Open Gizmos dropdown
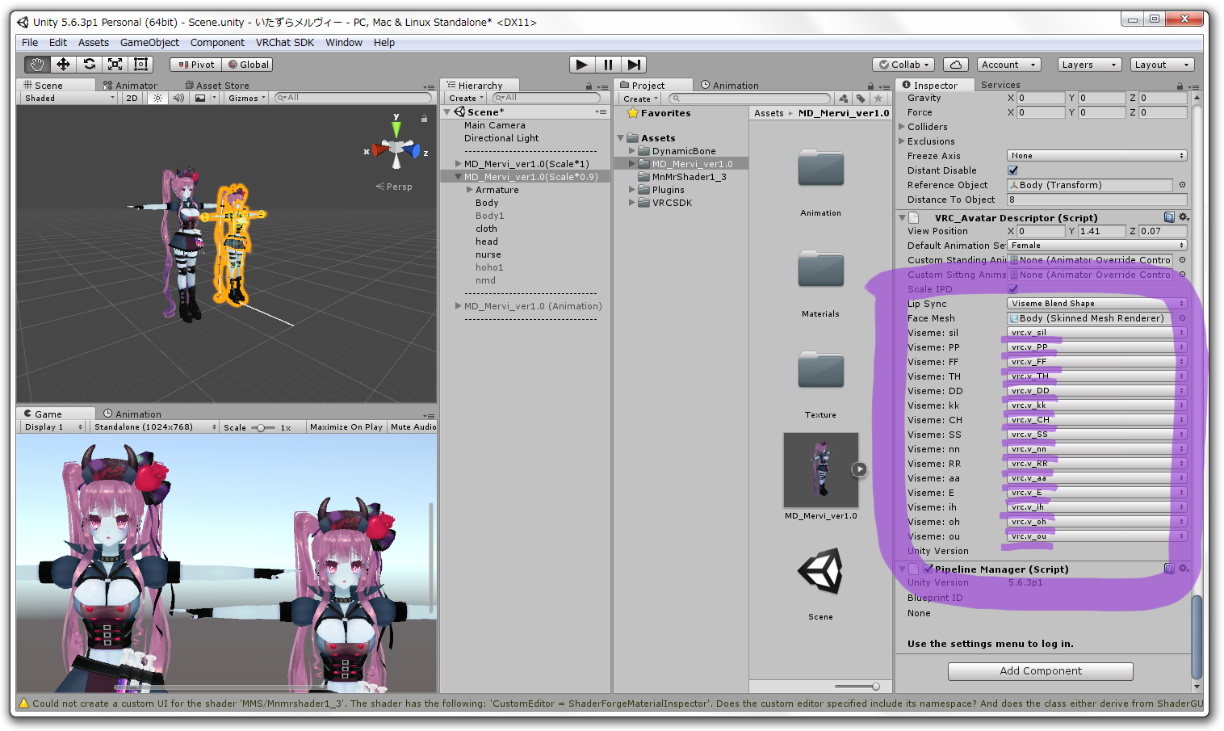Image resolution: width=1224 pixels, height=731 pixels. (246, 98)
